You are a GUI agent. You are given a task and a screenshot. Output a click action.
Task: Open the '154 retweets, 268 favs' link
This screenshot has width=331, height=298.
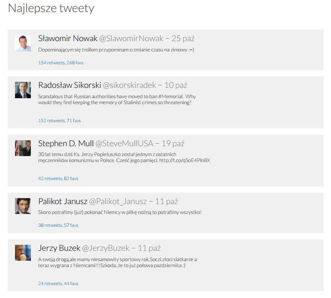click(60, 63)
